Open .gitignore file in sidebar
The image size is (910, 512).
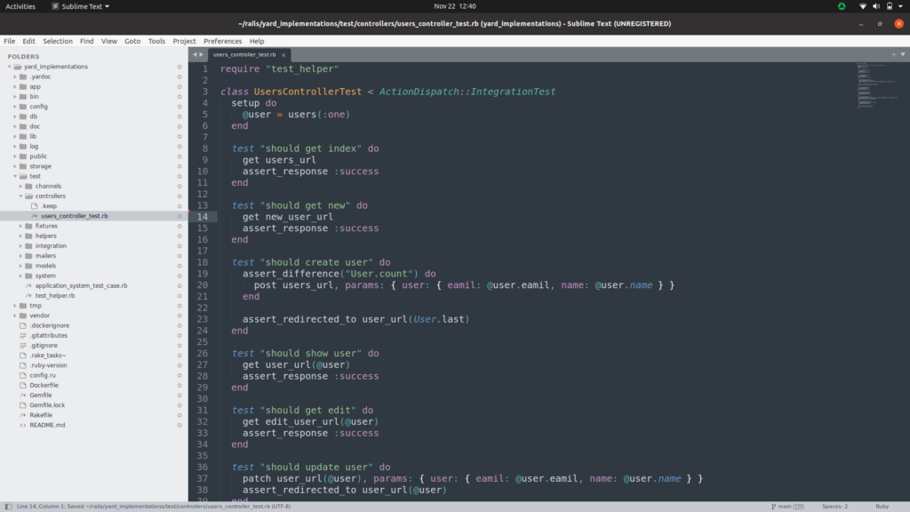44,346
